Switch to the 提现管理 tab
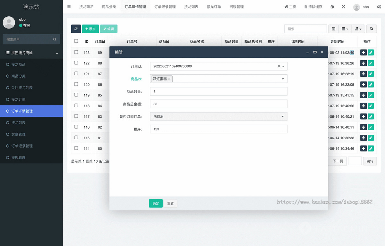 click(236, 6)
